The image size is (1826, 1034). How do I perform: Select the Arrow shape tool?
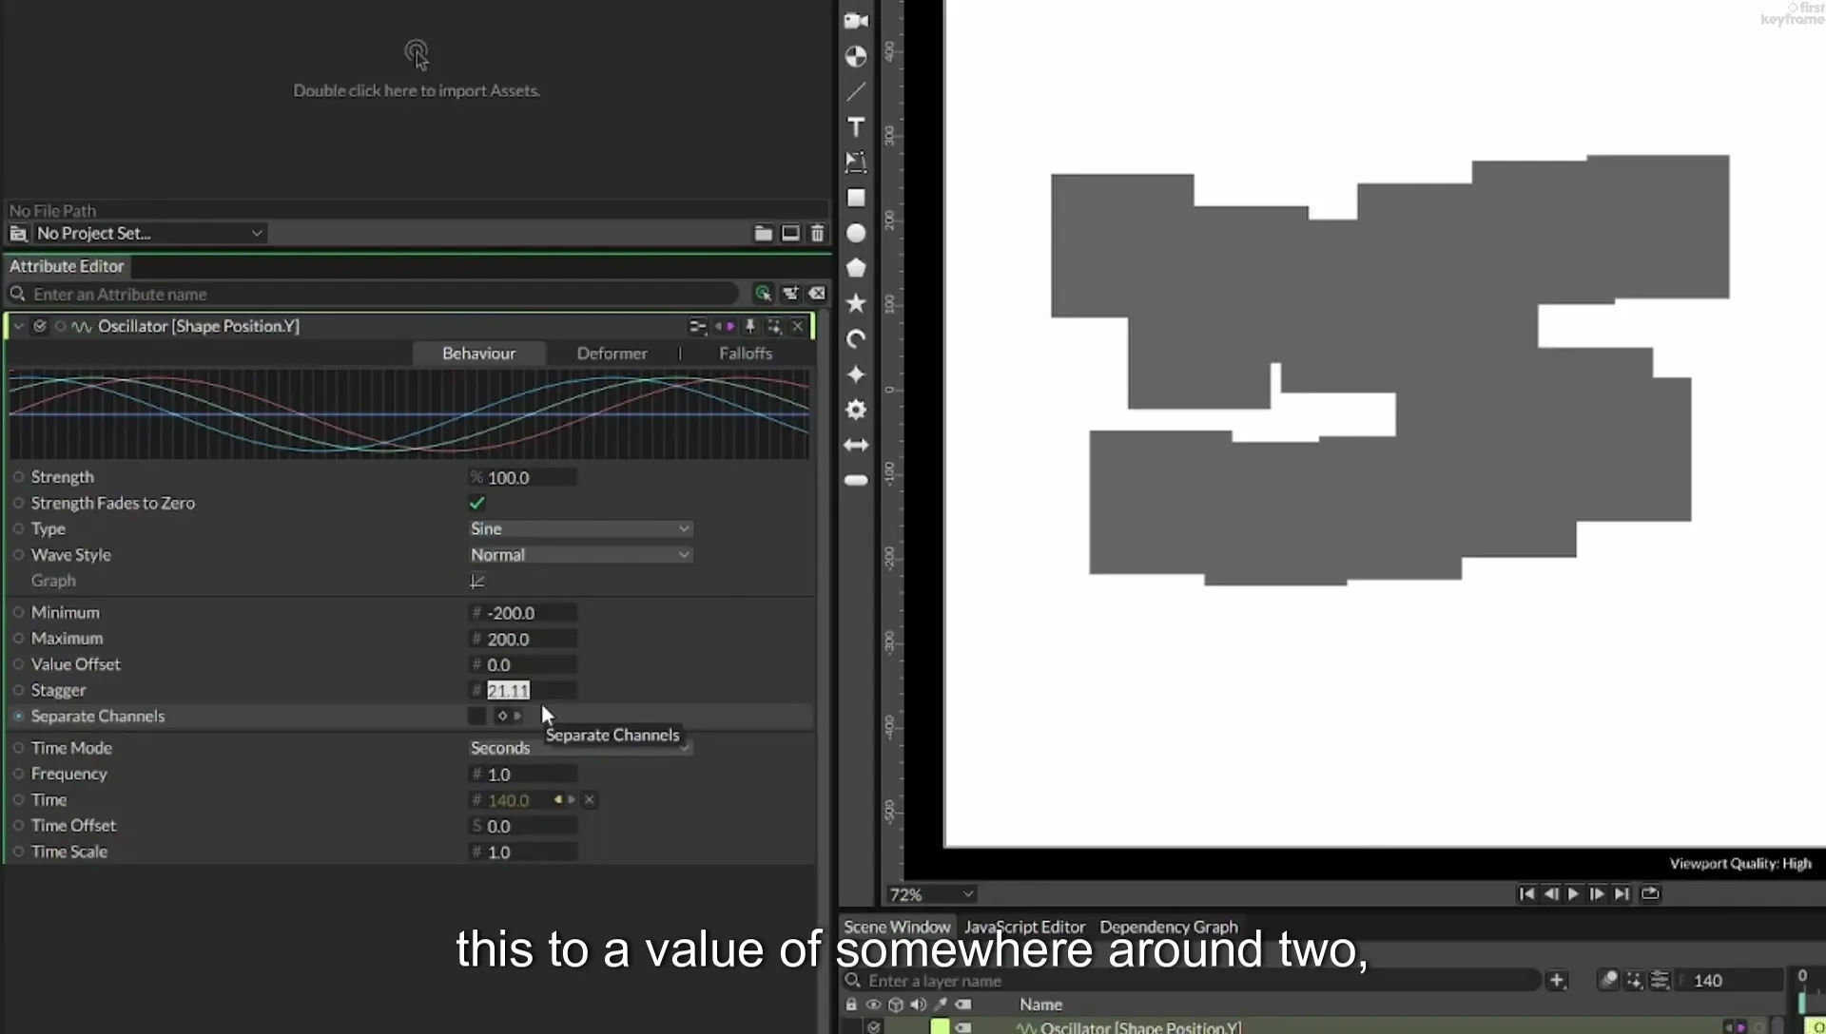[x=856, y=445]
